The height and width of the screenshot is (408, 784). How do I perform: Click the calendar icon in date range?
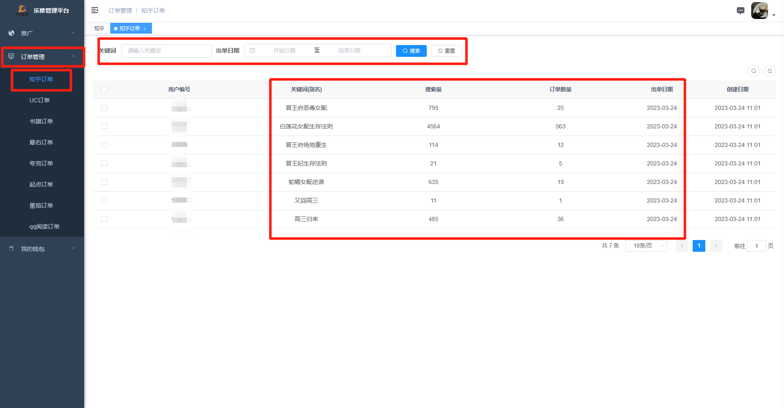pyautogui.click(x=252, y=51)
